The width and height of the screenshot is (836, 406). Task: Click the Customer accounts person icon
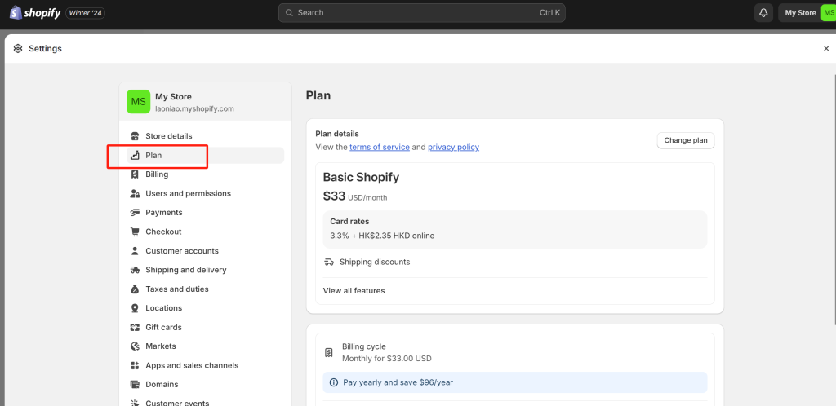(x=135, y=251)
